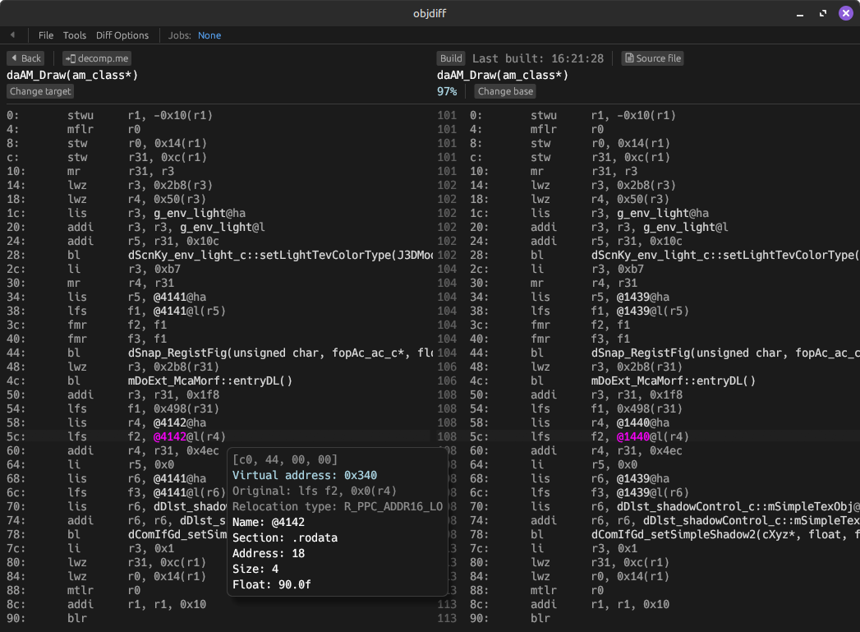
Task: Minimize the objdiff window
Action: point(800,13)
